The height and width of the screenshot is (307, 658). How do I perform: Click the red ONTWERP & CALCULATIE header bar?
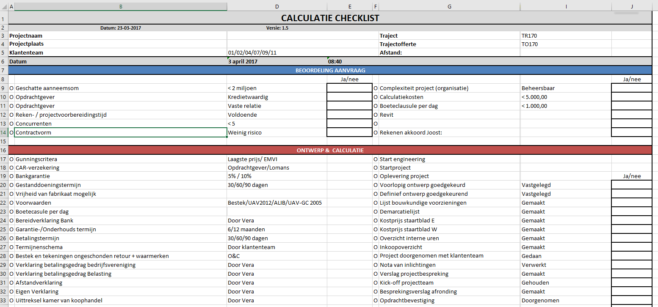coord(330,150)
